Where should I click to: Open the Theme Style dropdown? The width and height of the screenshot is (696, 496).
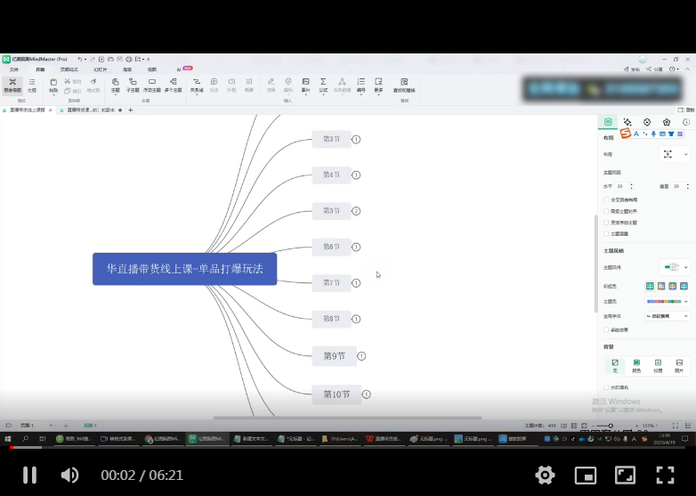[x=675, y=267]
